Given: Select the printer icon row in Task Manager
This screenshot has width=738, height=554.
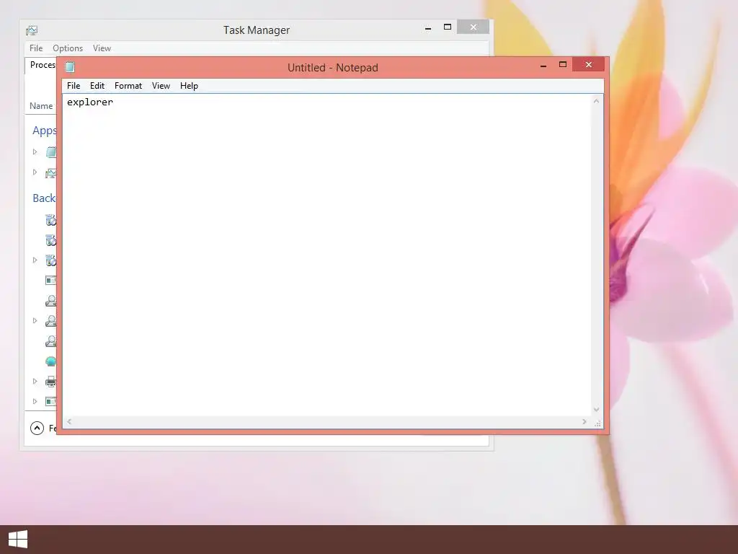Looking at the screenshot, I should [51, 381].
